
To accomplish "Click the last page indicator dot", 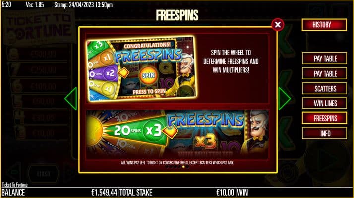I will pyautogui.click(x=187, y=167).
